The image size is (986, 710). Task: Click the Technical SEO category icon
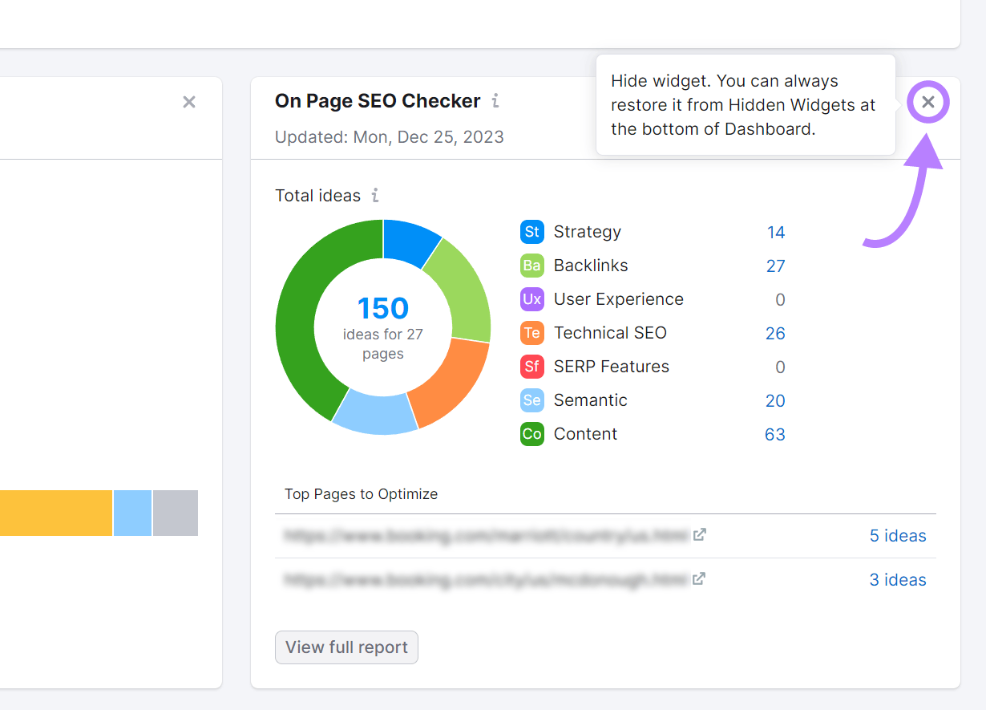click(531, 333)
